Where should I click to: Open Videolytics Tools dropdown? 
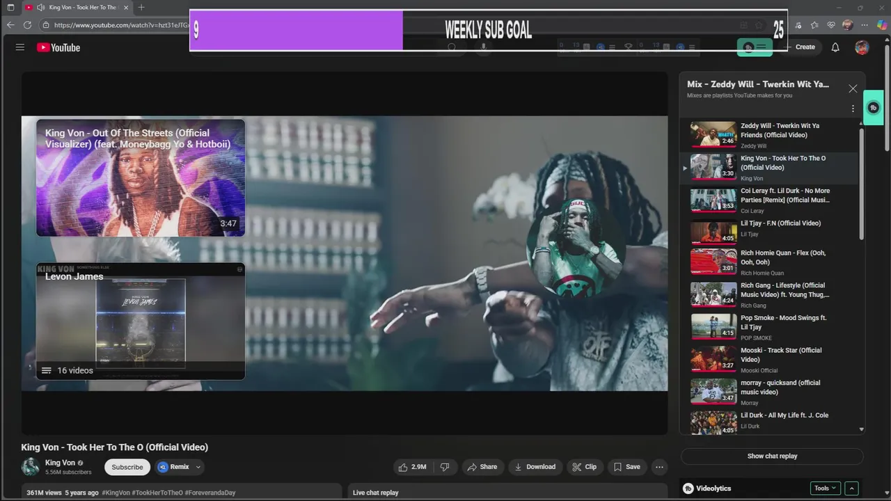(826, 488)
